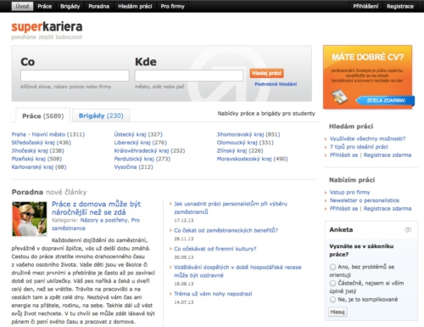Submit poll with Hlasuj button
Viewport: 424px width, 327px height.
[338, 312]
